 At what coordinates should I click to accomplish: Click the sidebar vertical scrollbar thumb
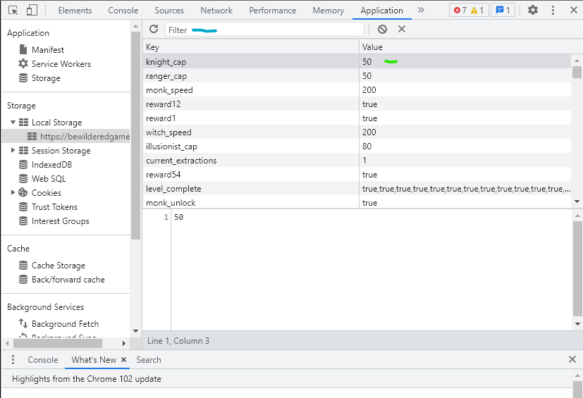(x=135, y=136)
